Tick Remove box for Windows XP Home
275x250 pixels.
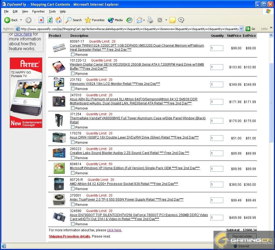pos(73,173)
